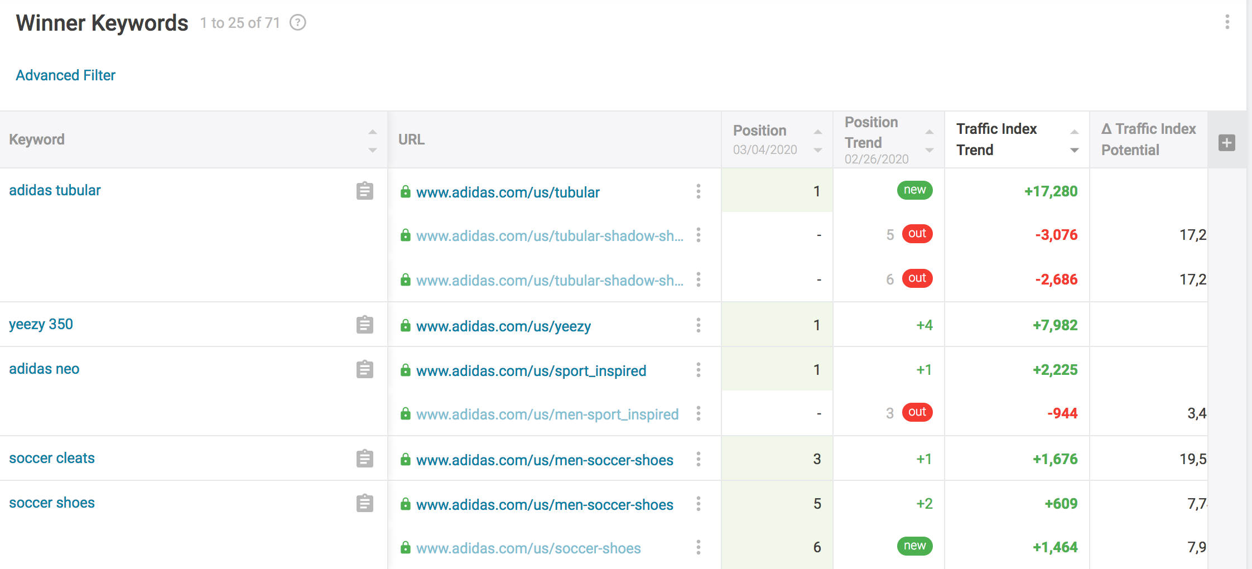Open the soccer shoes keyword
This screenshot has width=1252, height=569.
coord(52,503)
